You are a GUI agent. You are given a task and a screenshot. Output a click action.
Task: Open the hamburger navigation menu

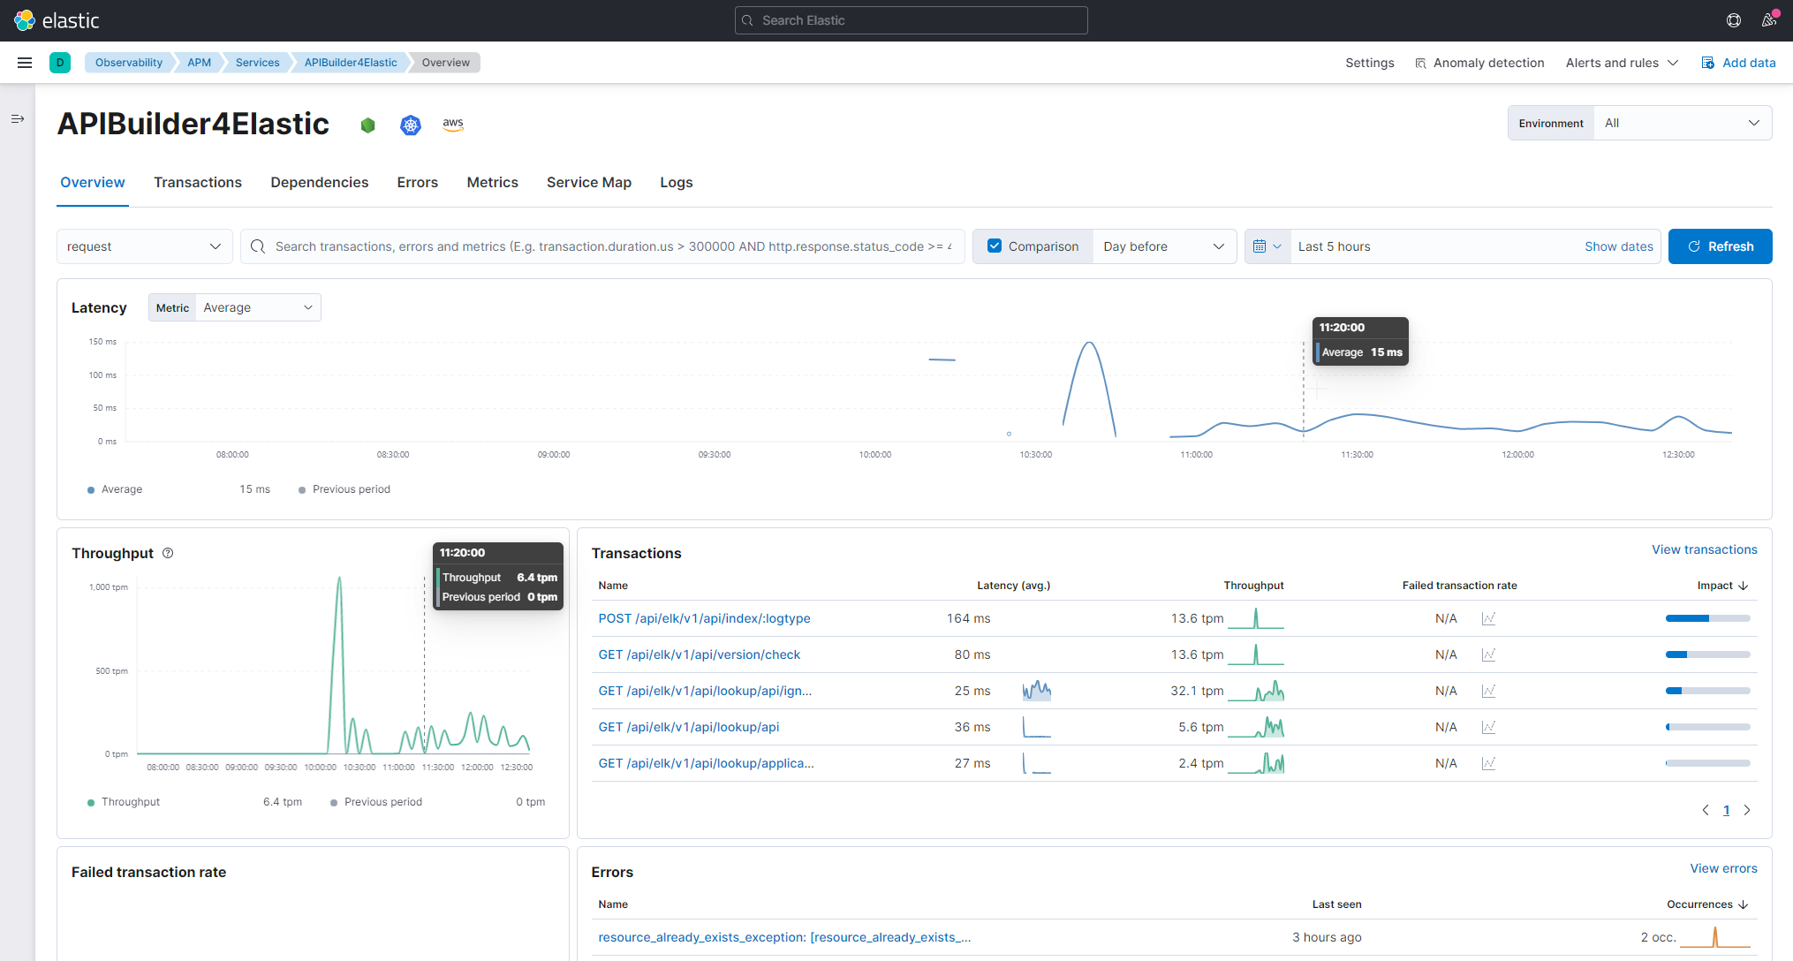[25, 63]
